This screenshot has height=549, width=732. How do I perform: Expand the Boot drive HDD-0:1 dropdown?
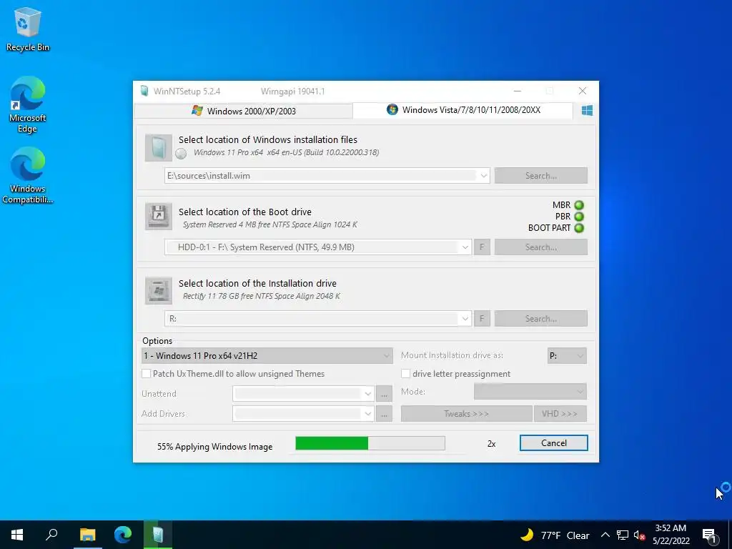click(465, 247)
